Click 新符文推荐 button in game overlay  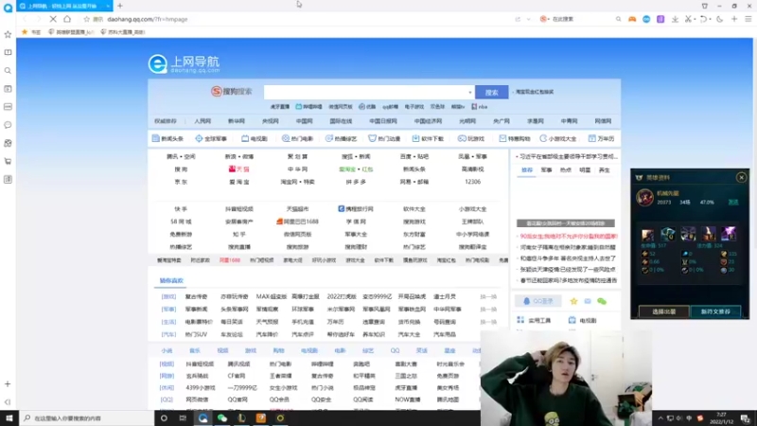pyautogui.click(x=715, y=311)
